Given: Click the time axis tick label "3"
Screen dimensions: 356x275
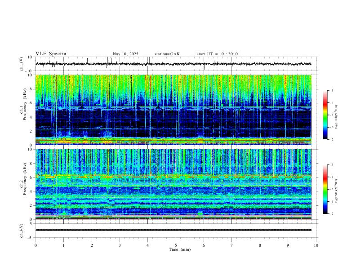Looking at the screenshot, I should pos(120,245).
